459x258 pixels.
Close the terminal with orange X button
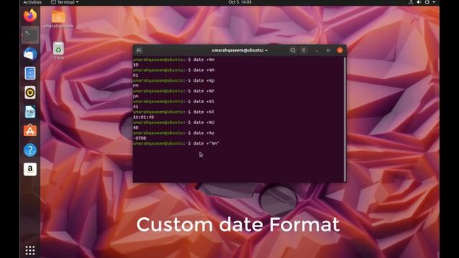pos(340,50)
